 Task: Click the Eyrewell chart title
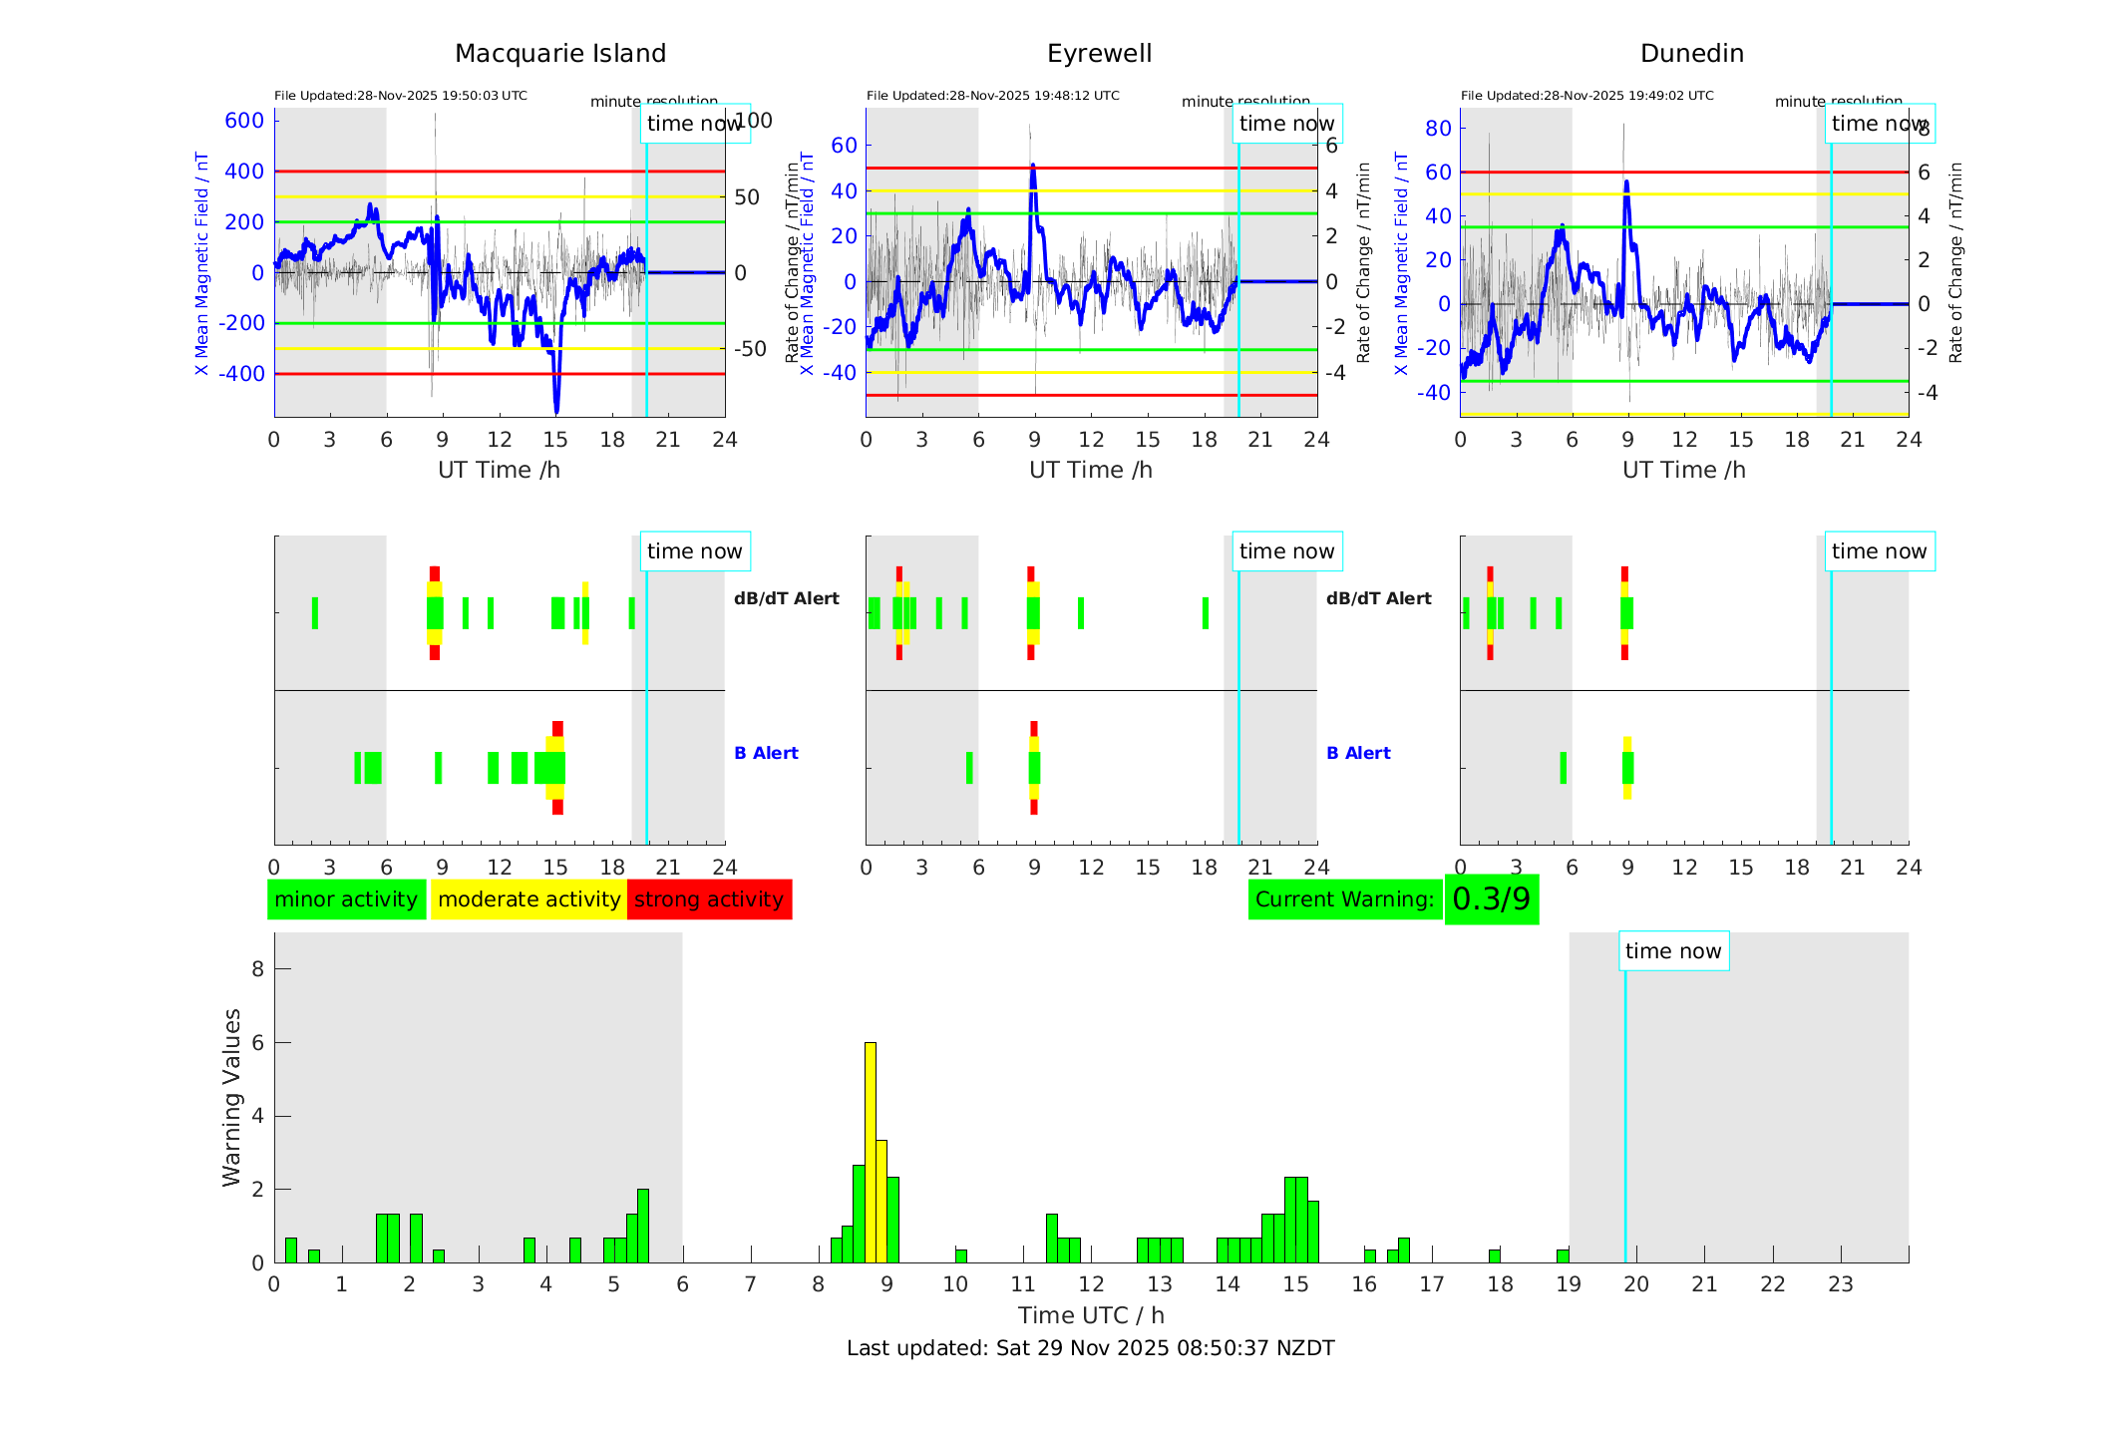(1099, 54)
